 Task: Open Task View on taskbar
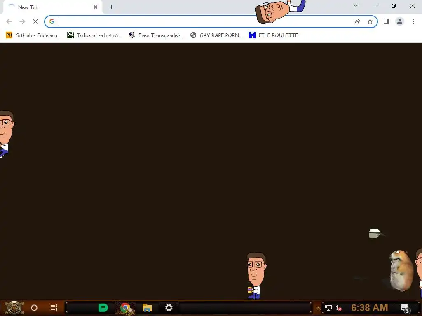pyautogui.click(x=54, y=308)
